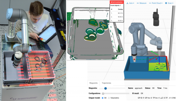
Task: Click the X icon on Quit localization
Action: coord(111,2)
